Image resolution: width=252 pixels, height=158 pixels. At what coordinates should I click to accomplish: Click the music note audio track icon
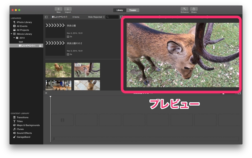54,139
